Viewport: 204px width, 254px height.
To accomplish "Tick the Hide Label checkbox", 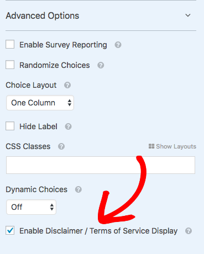I will point(10,126).
